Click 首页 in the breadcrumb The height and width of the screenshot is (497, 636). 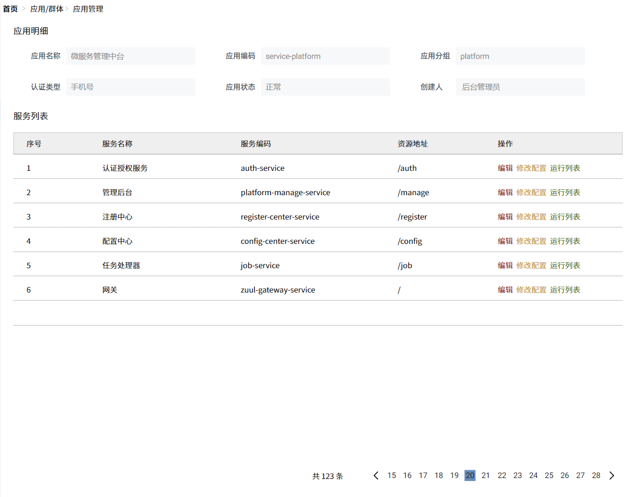[x=10, y=9]
